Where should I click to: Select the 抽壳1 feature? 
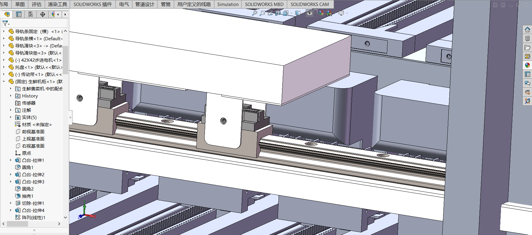tap(27, 196)
